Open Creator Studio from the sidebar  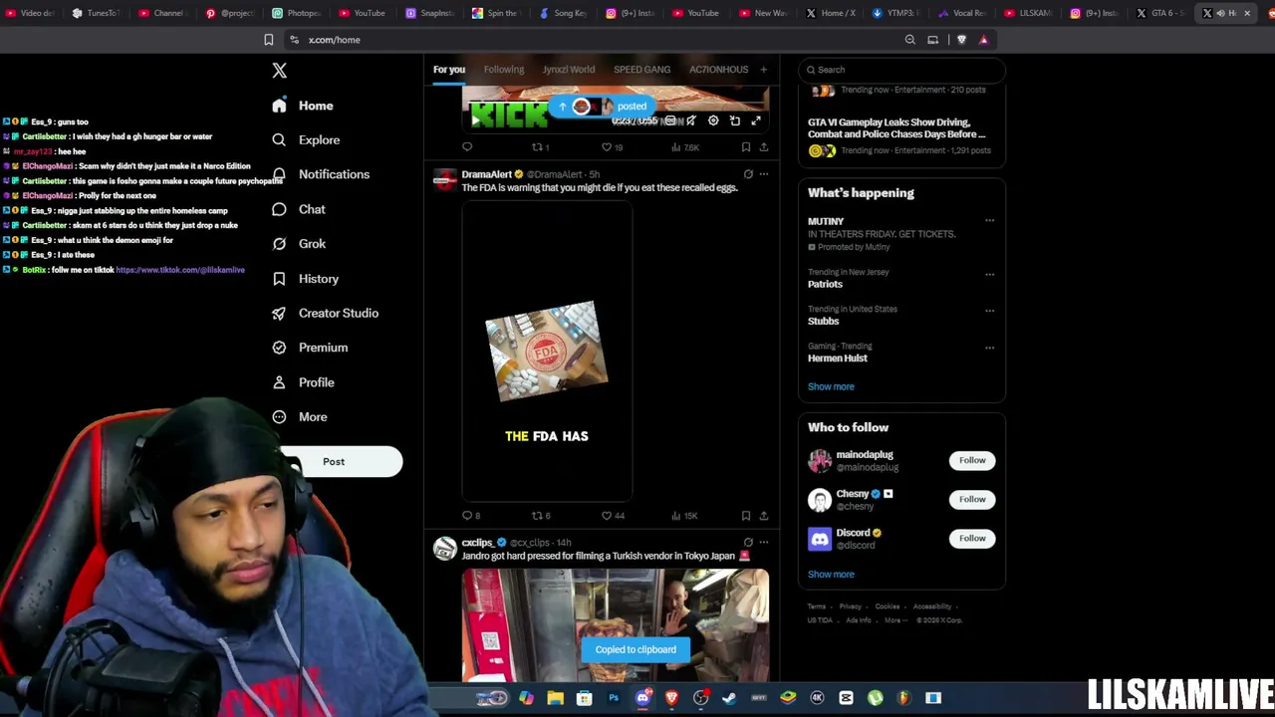pyautogui.click(x=325, y=313)
